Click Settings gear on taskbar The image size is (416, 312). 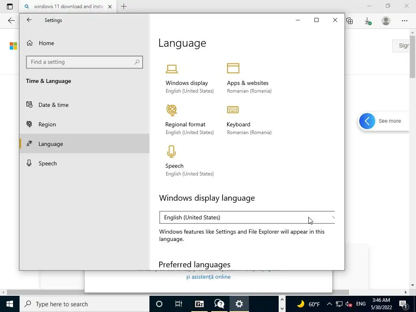pos(239,304)
